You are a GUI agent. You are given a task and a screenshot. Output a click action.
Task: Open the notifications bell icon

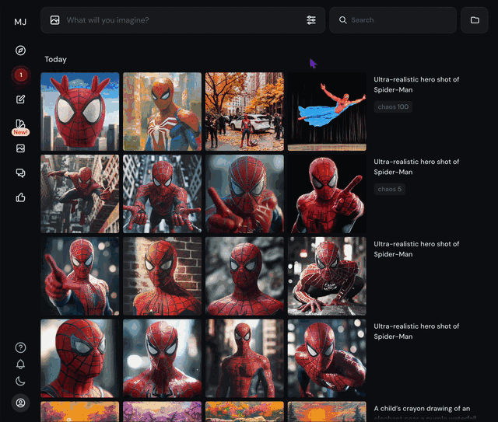pyautogui.click(x=21, y=364)
